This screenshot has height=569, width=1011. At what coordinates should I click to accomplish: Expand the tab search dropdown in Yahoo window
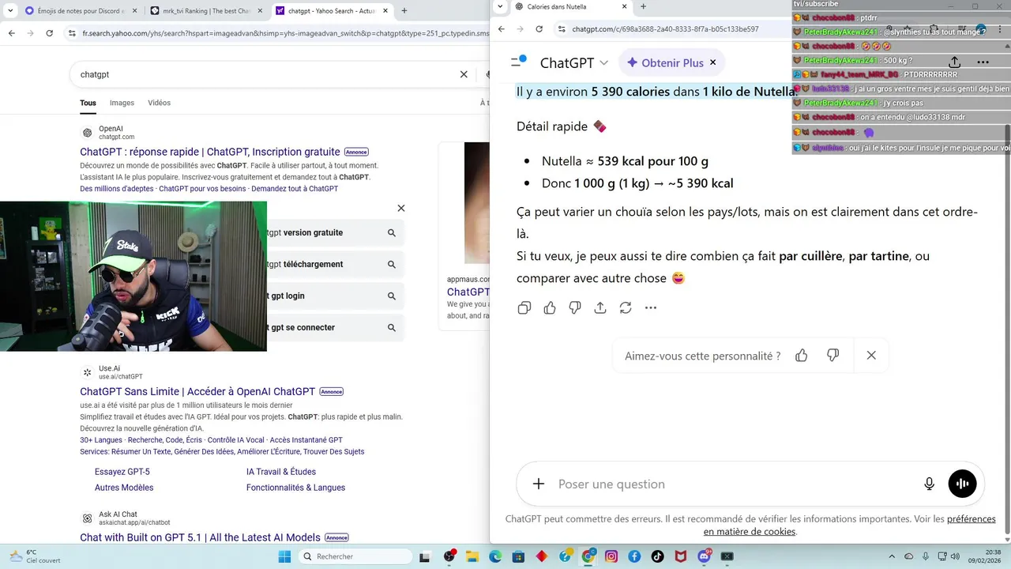(10, 11)
